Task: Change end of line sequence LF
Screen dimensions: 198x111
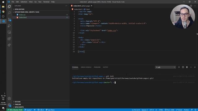Action: (x=156, y=110)
